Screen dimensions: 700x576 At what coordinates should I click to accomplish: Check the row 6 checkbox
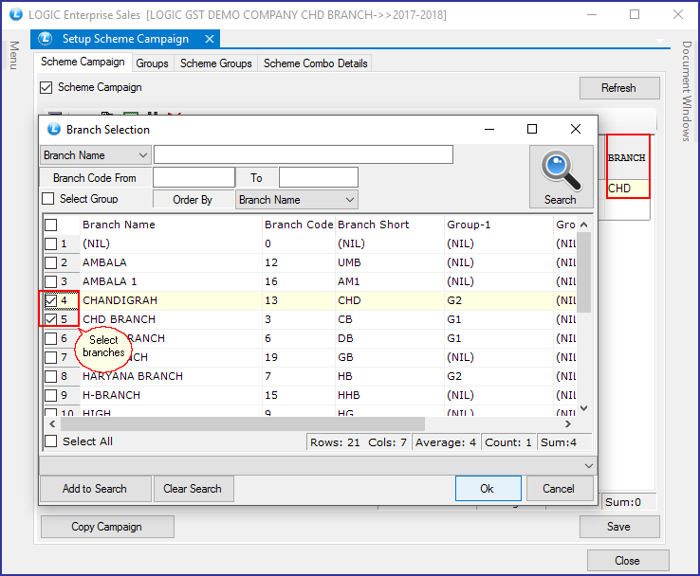pyautogui.click(x=51, y=338)
